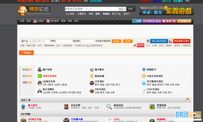This screenshot has width=203, height=122.
Task: Click the skull icon for 骗子曝光
Action: 92,70
